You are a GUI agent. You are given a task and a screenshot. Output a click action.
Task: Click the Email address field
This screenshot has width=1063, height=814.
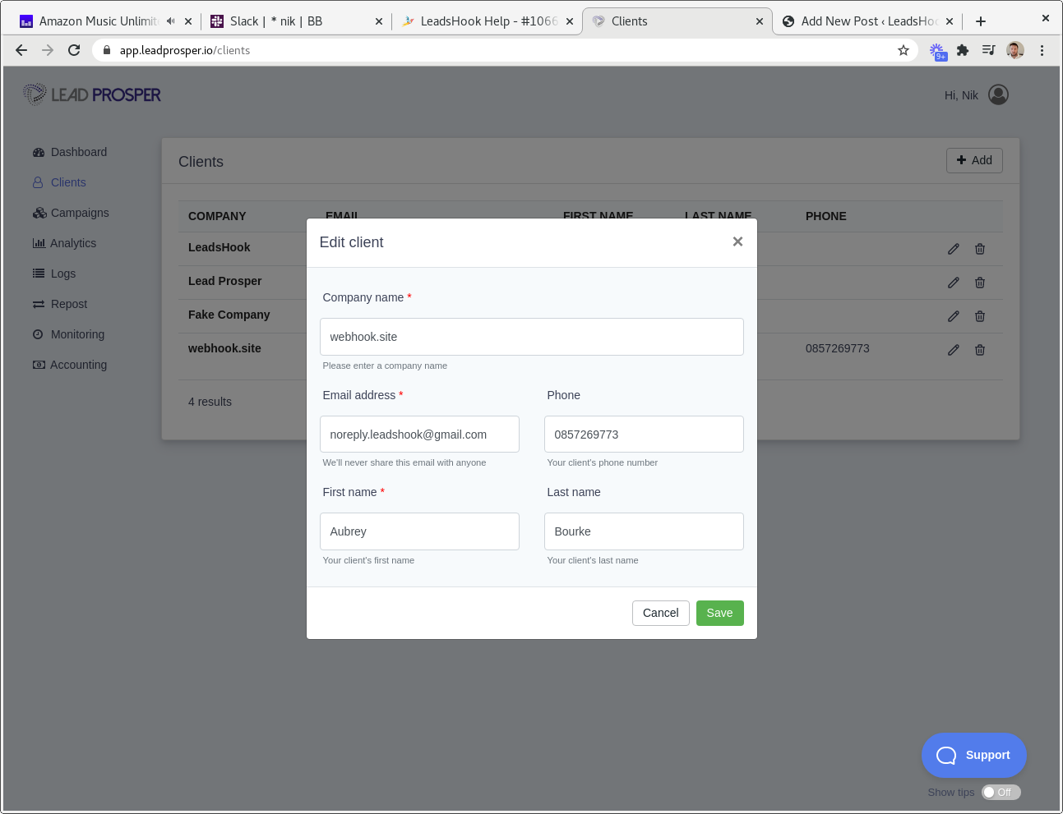(419, 434)
